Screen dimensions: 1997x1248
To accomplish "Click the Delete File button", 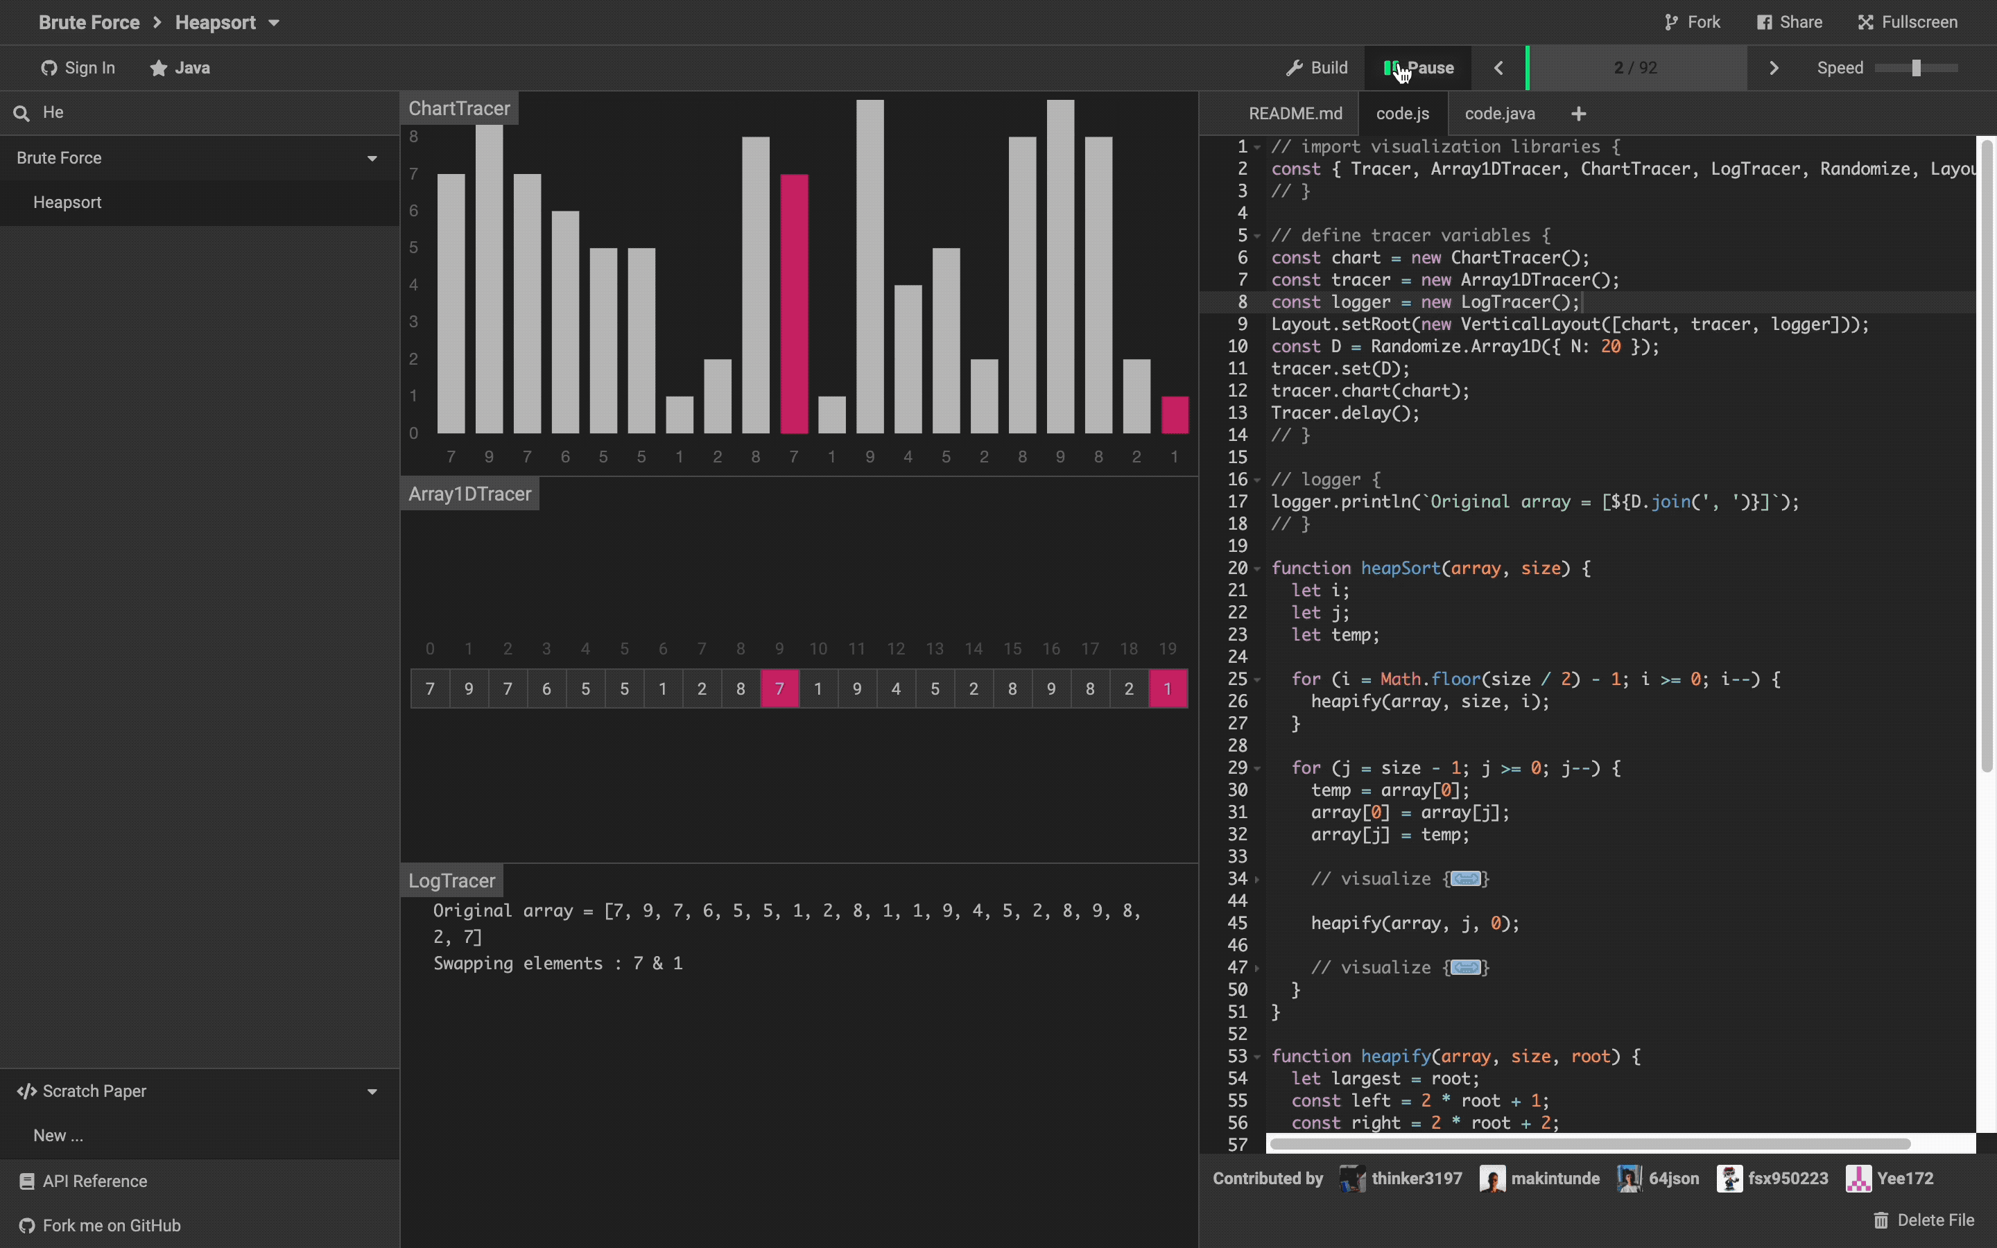I will tap(1923, 1220).
